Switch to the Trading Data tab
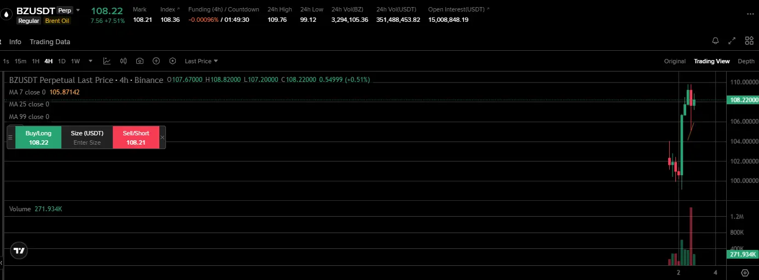 pyautogui.click(x=50, y=42)
